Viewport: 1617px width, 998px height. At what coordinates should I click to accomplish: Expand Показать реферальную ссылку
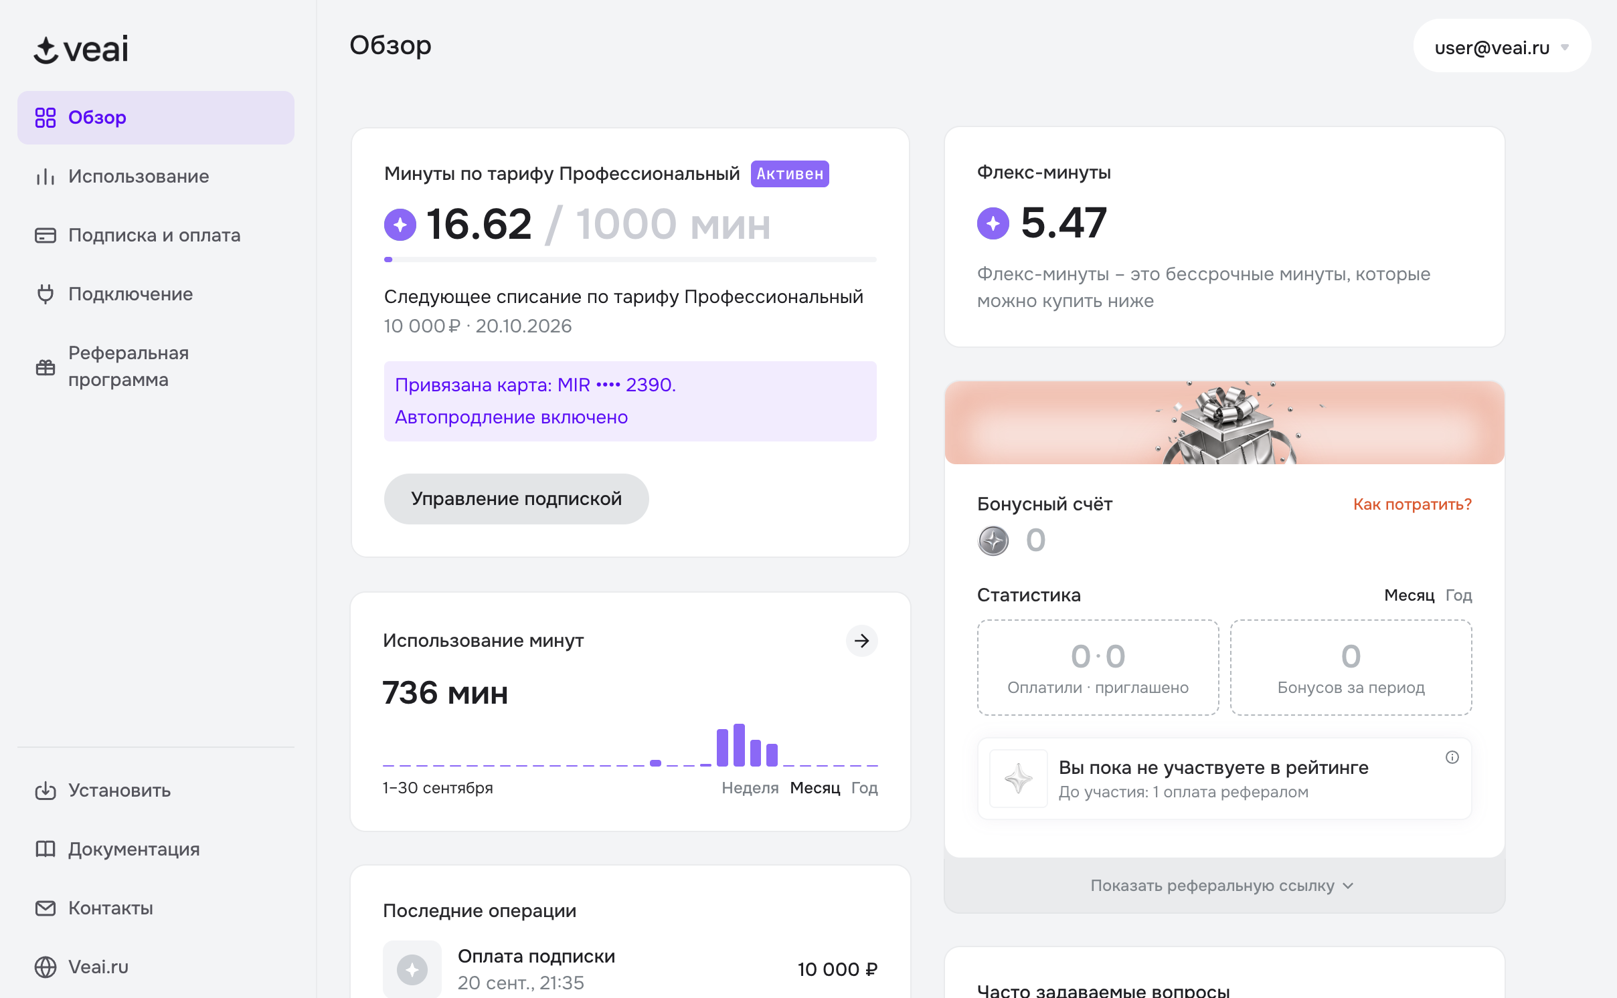tap(1224, 886)
